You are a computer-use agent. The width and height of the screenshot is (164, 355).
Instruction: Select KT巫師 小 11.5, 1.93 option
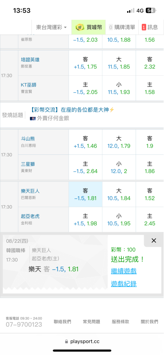[119, 88]
